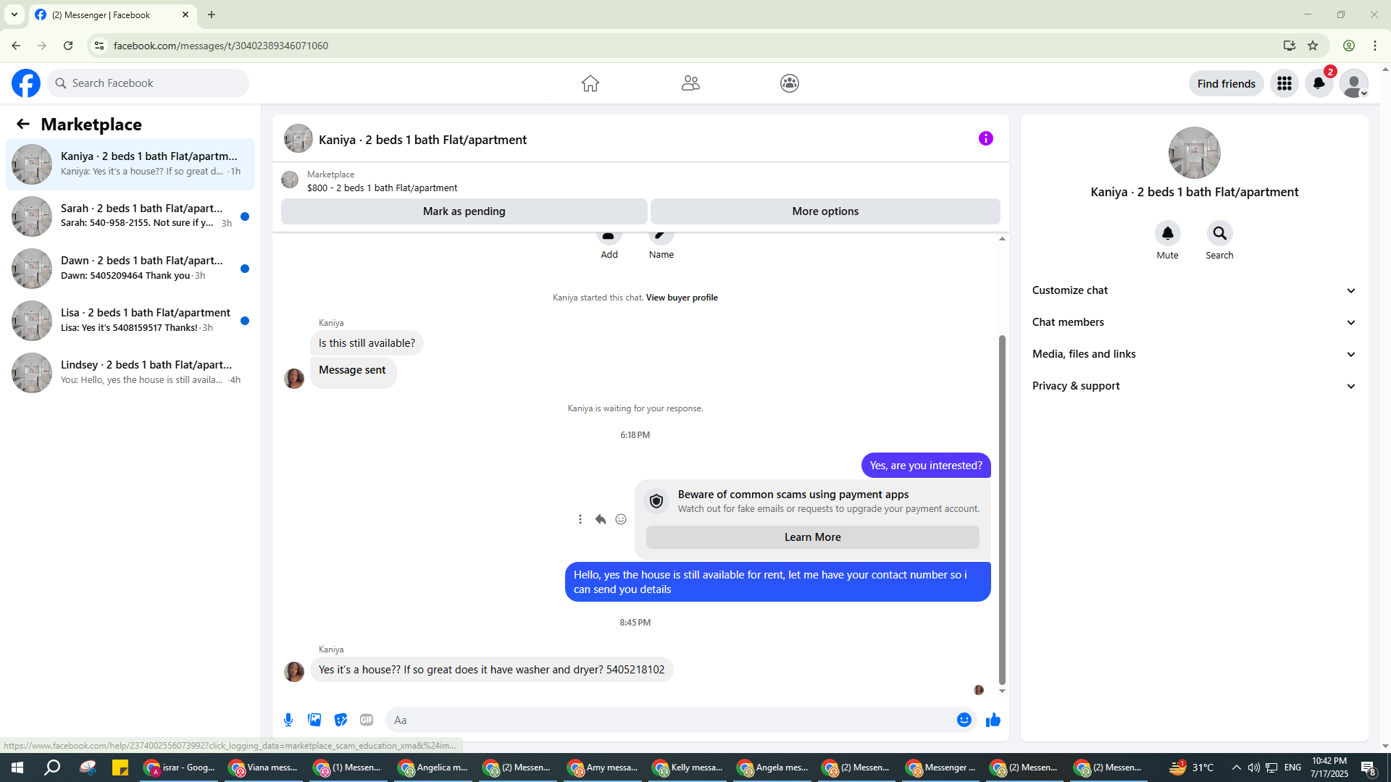
Task: Attach a photo or file
Action: click(314, 720)
